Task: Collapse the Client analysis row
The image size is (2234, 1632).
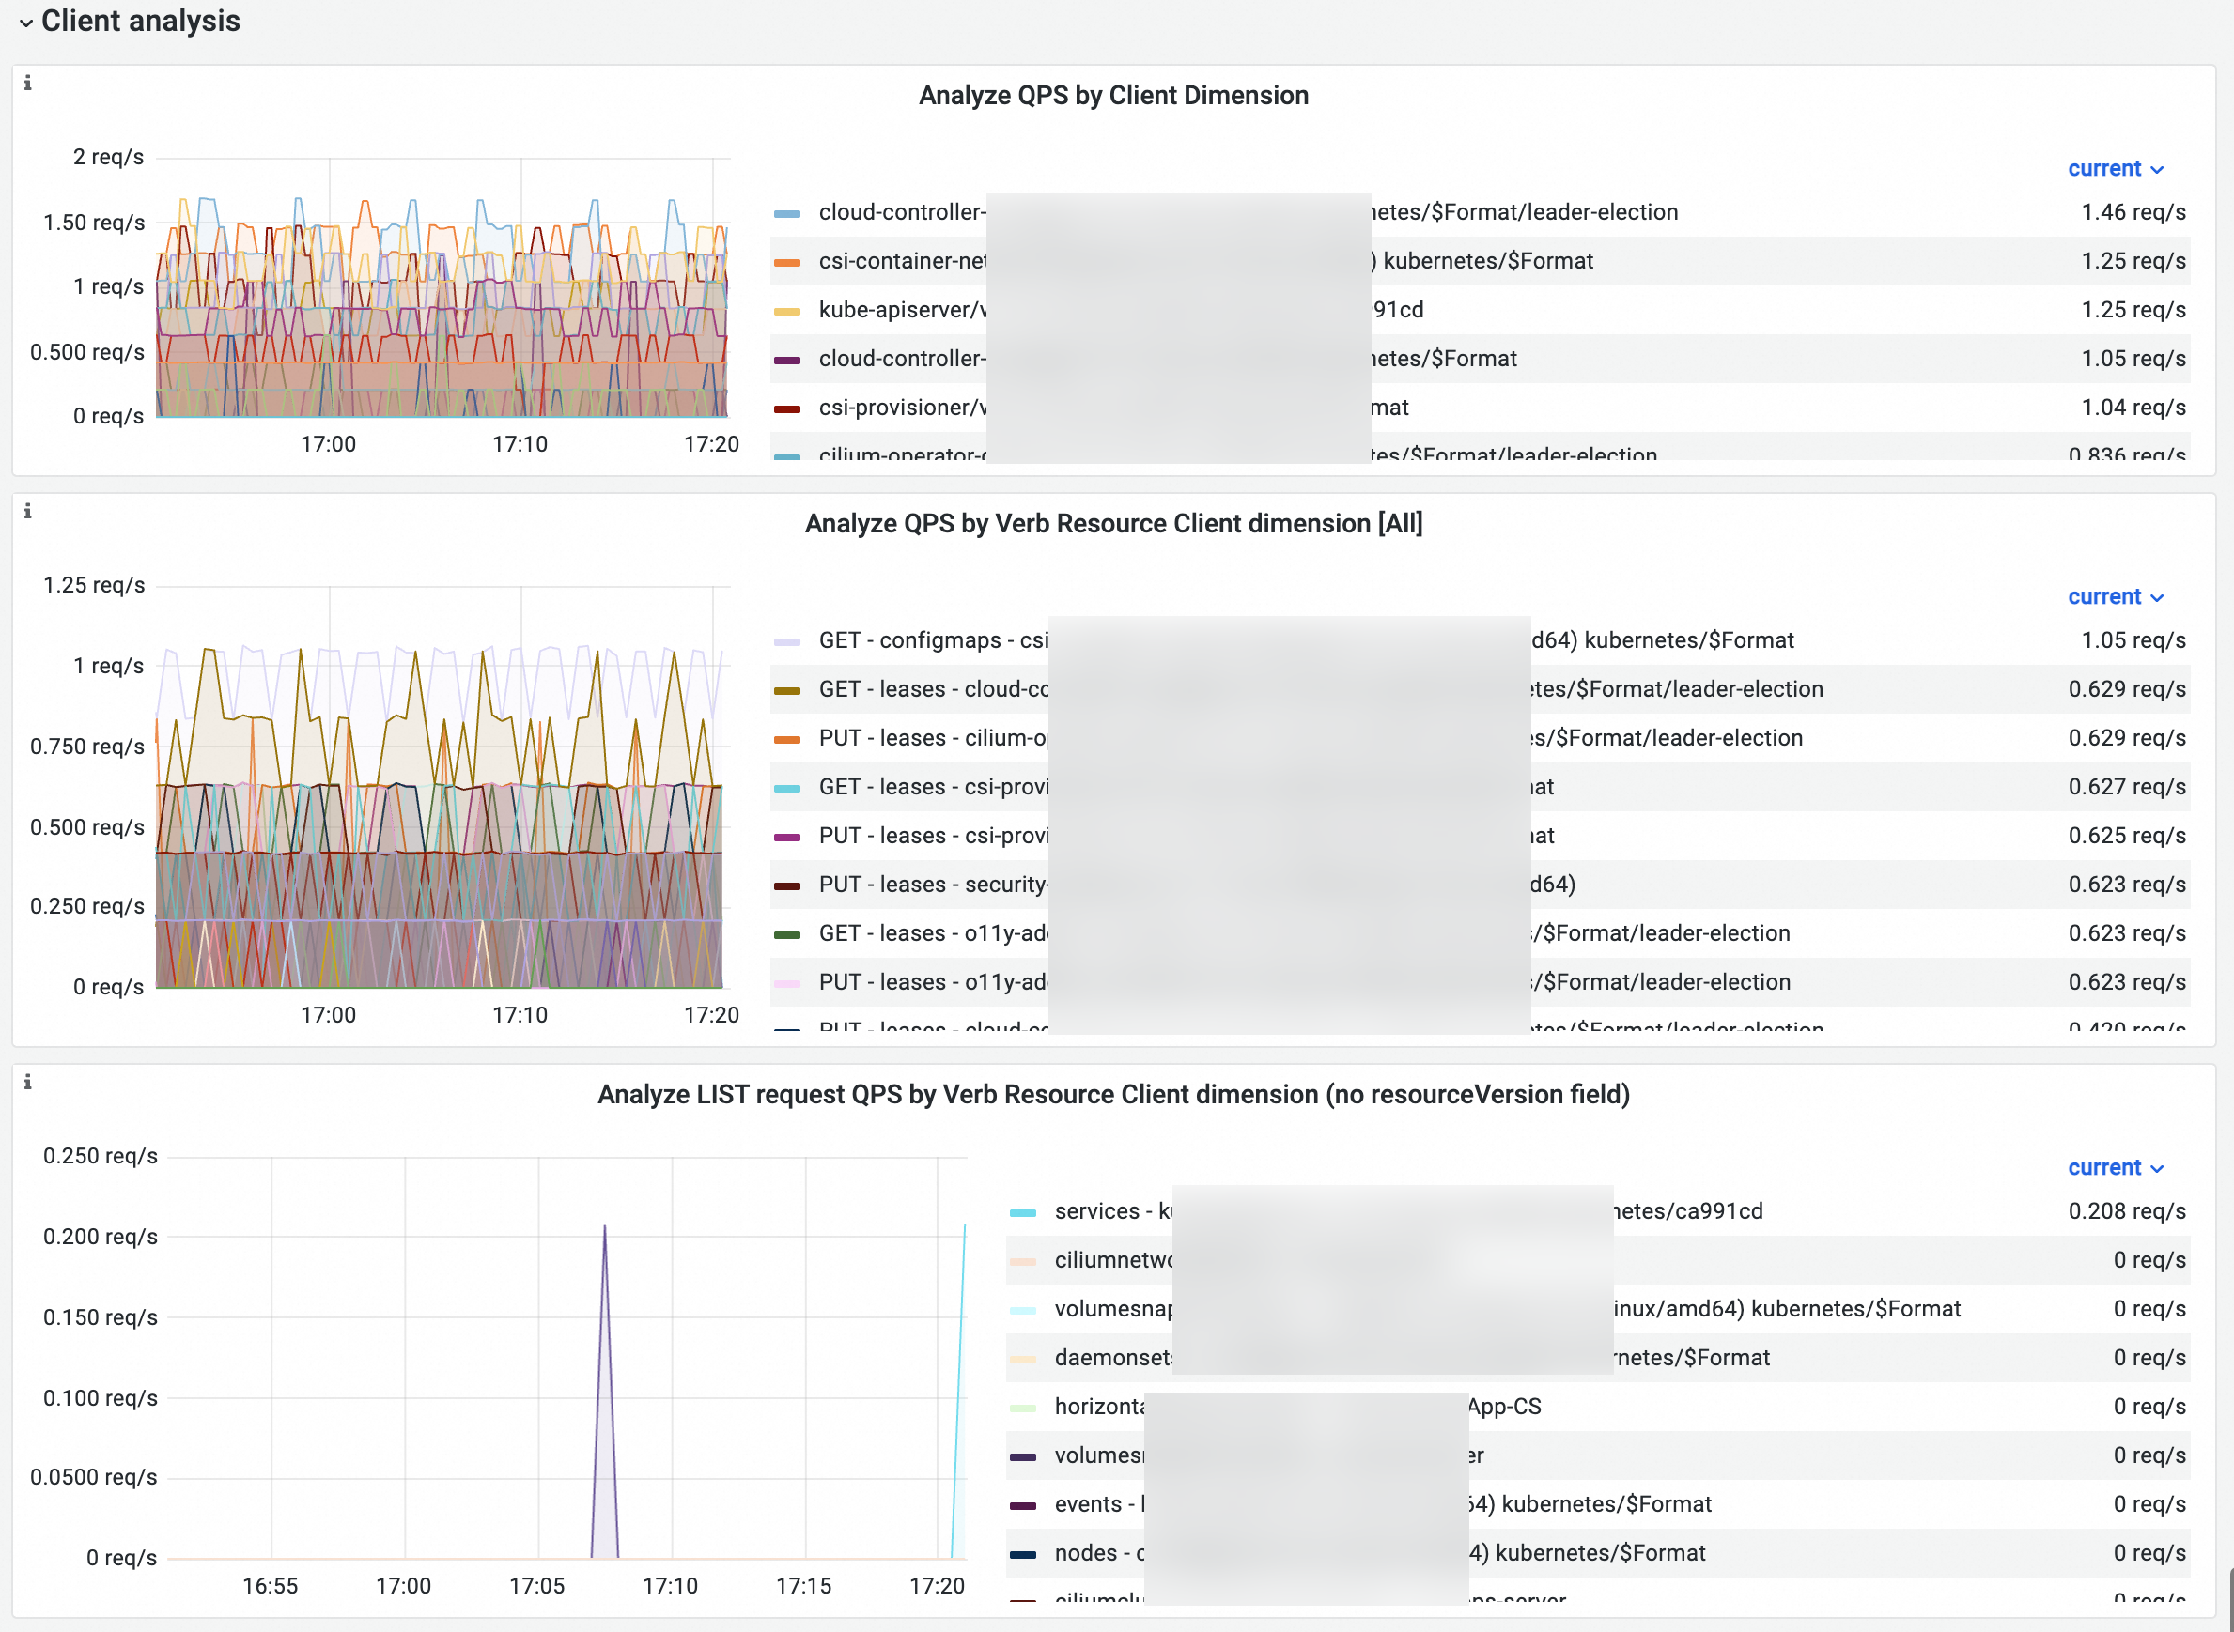Action: [x=26, y=22]
